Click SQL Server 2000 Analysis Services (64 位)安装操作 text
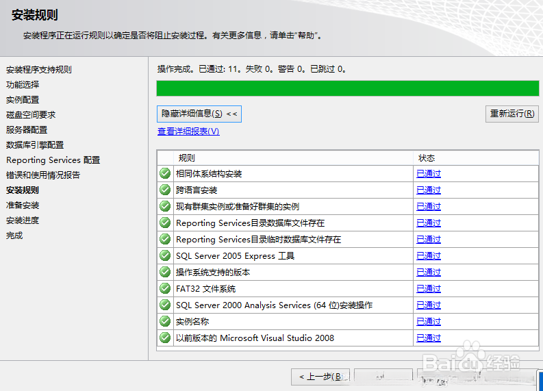 click(274, 305)
